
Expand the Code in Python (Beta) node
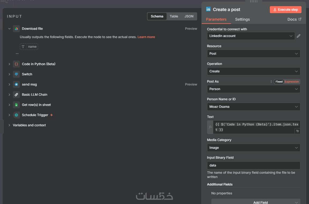(9, 64)
